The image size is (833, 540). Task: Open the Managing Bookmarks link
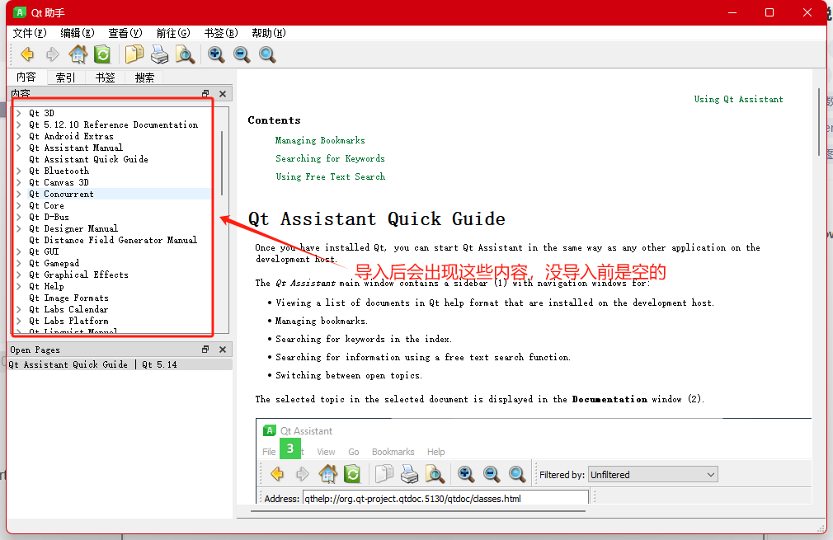click(320, 141)
